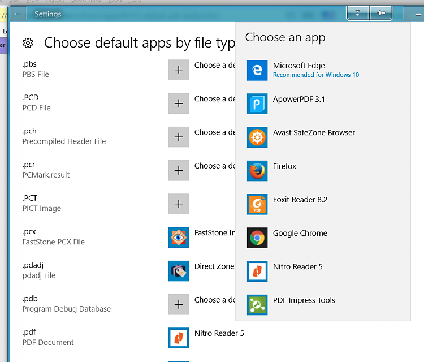Click pdadj File description

[39, 275]
